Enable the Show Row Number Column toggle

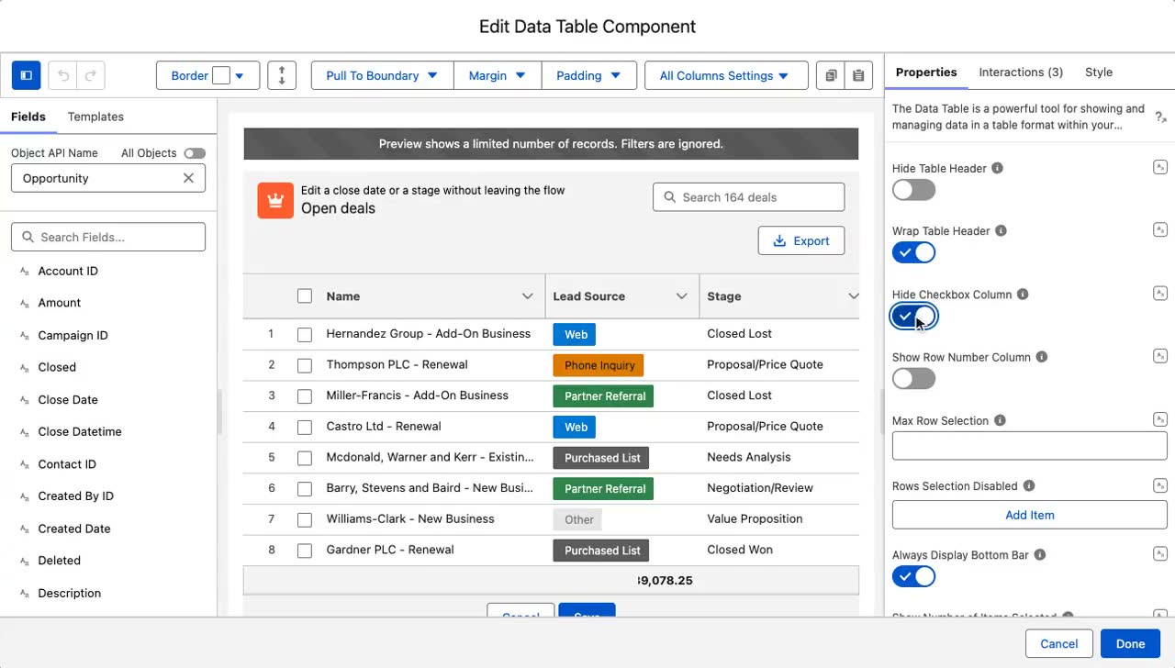point(913,378)
